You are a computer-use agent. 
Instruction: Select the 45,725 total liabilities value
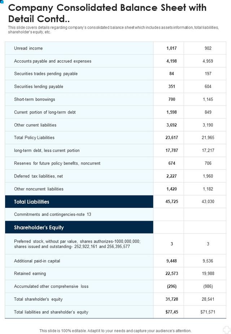pyautogui.click(x=172, y=201)
